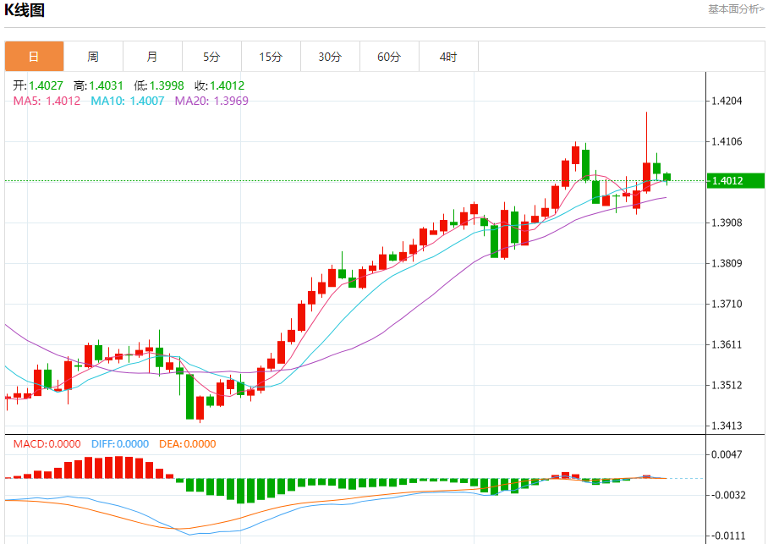Open the 15分 timeframe tab

click(271, 57)
